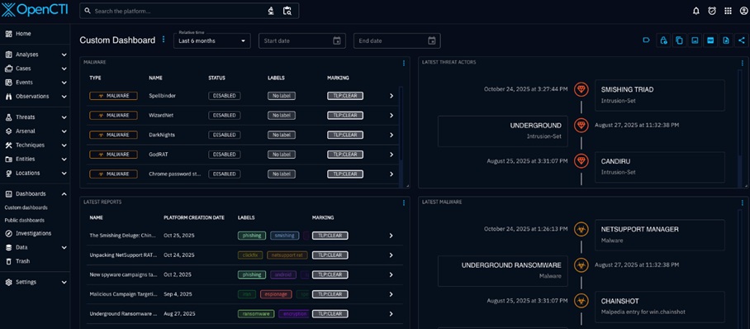Open the apps grid menu
Viewport: 750px width, 329px height.
pos(728,11)
